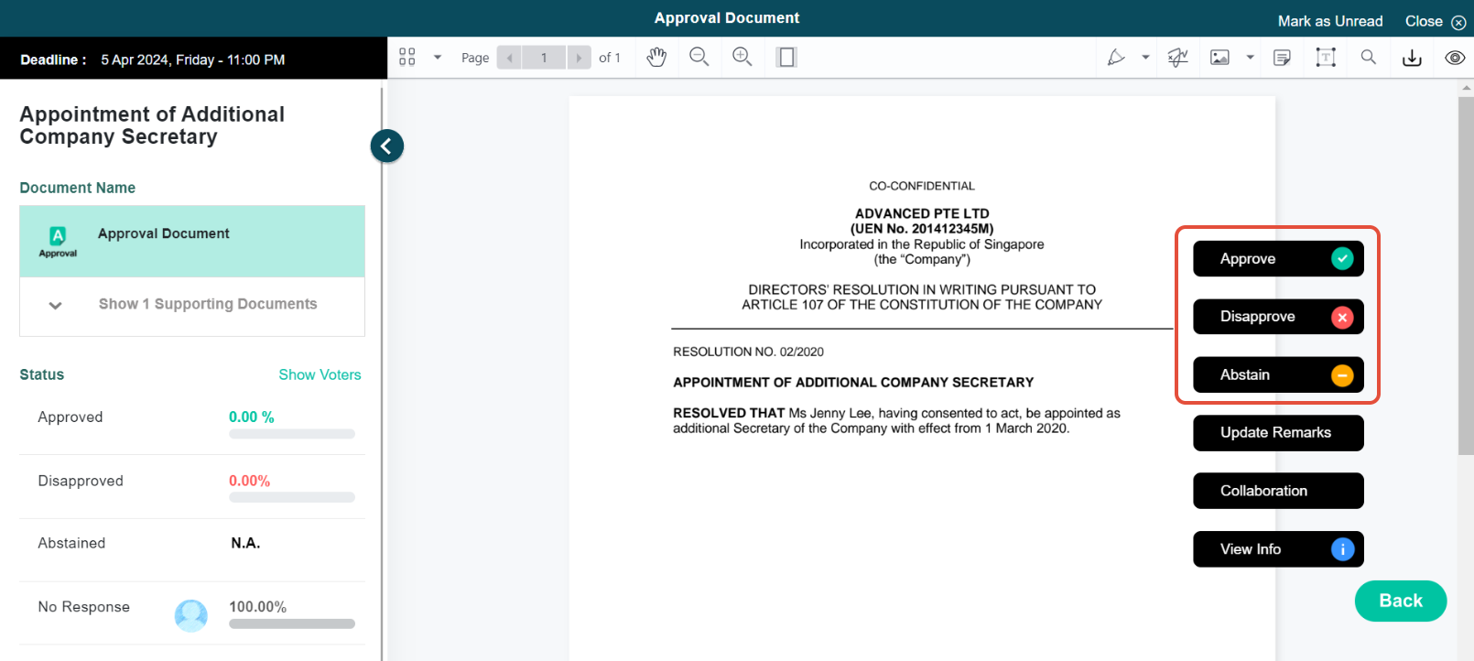Click the green Approval document icon

[58, 242]
